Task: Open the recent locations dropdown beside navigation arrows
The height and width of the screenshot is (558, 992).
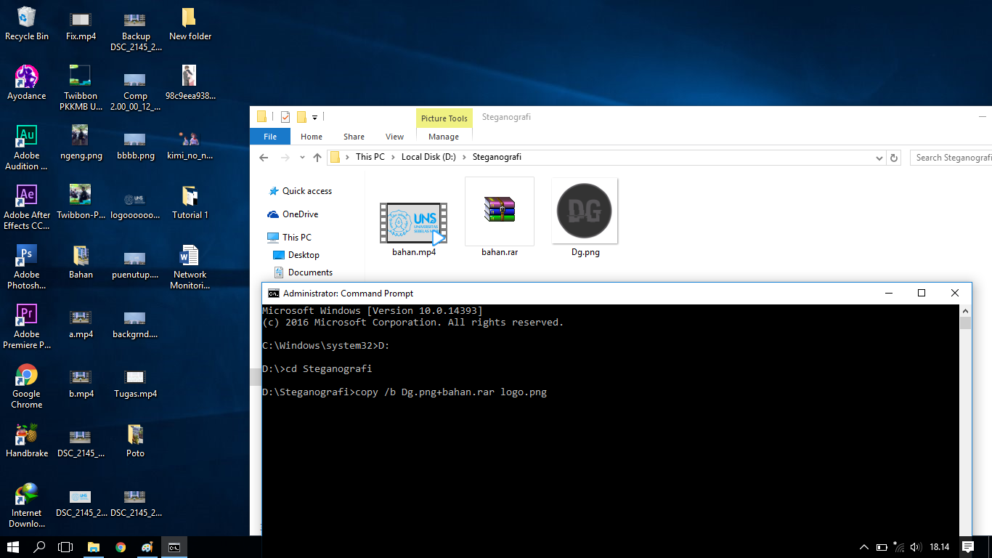Action: pos(301,157)
